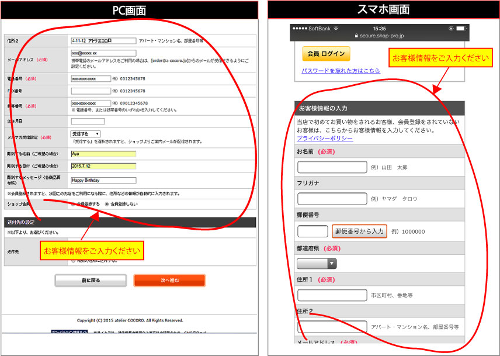Open the パスワードを忘れた方はこちら link
The image size is (500, 356).
tap(340, 71)
